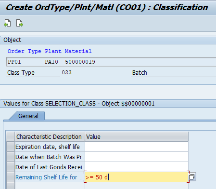Select row of Date when Batch Was Produced
Viewport: 216px width, 189px height.
pyautogui.click(x=11, y=157)
